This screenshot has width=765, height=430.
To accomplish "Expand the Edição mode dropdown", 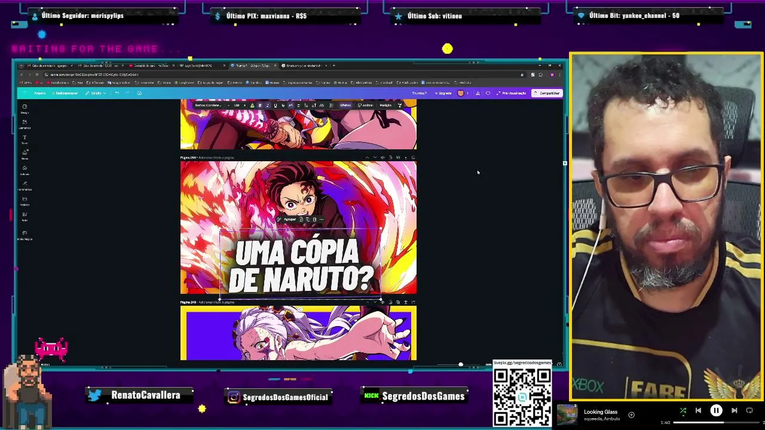I will (96, 93).
